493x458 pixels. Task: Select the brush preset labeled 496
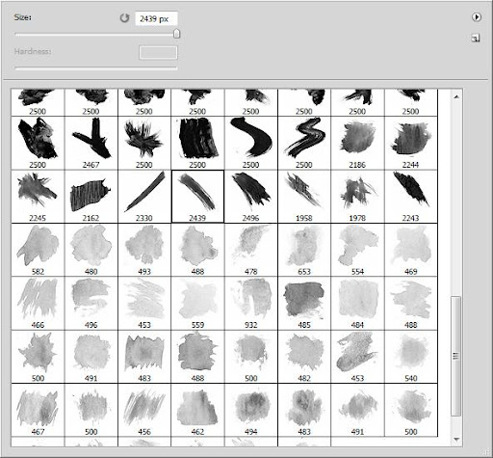(x=91, y=303)
